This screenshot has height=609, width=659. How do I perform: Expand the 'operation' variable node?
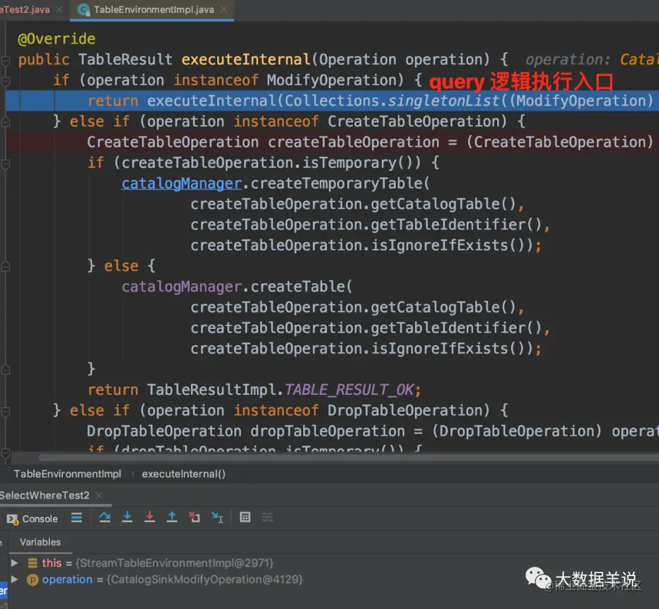click(x=14, y=579)
